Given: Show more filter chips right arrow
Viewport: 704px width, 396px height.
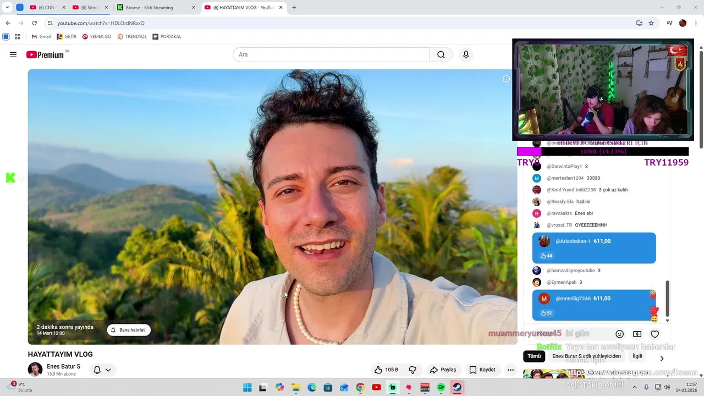Looking at the screenshot, I should click(x=662, y=358).
